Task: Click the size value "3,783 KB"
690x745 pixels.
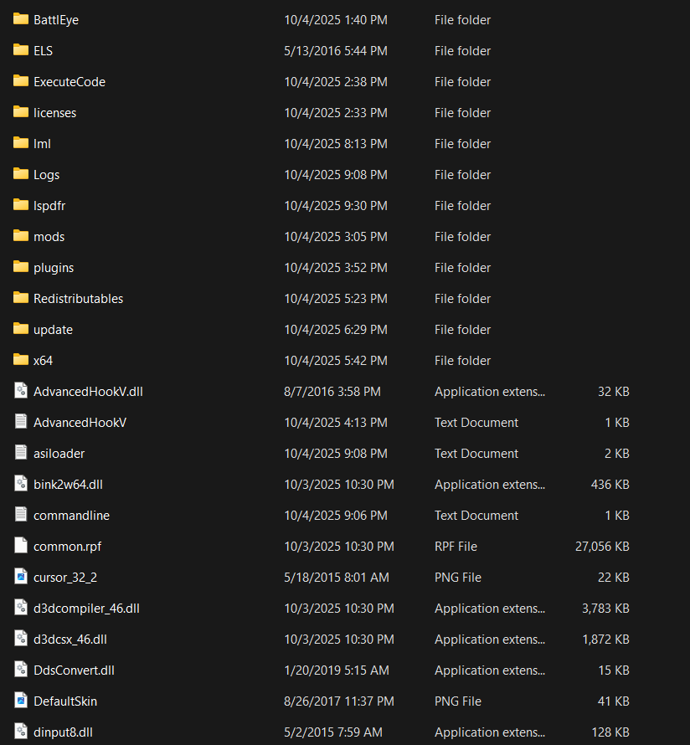Action: click(605, 609)
